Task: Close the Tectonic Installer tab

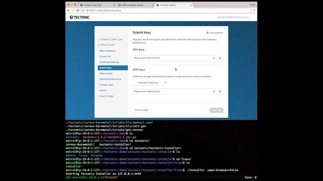Action: click(191, 5)
